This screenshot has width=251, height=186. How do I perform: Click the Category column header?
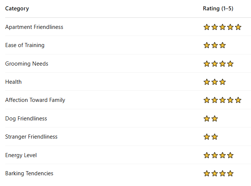[17, 9]
